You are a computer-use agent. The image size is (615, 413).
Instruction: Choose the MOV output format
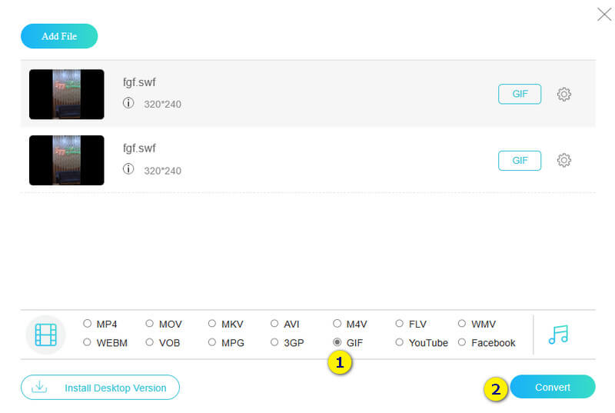coord(150,324)
